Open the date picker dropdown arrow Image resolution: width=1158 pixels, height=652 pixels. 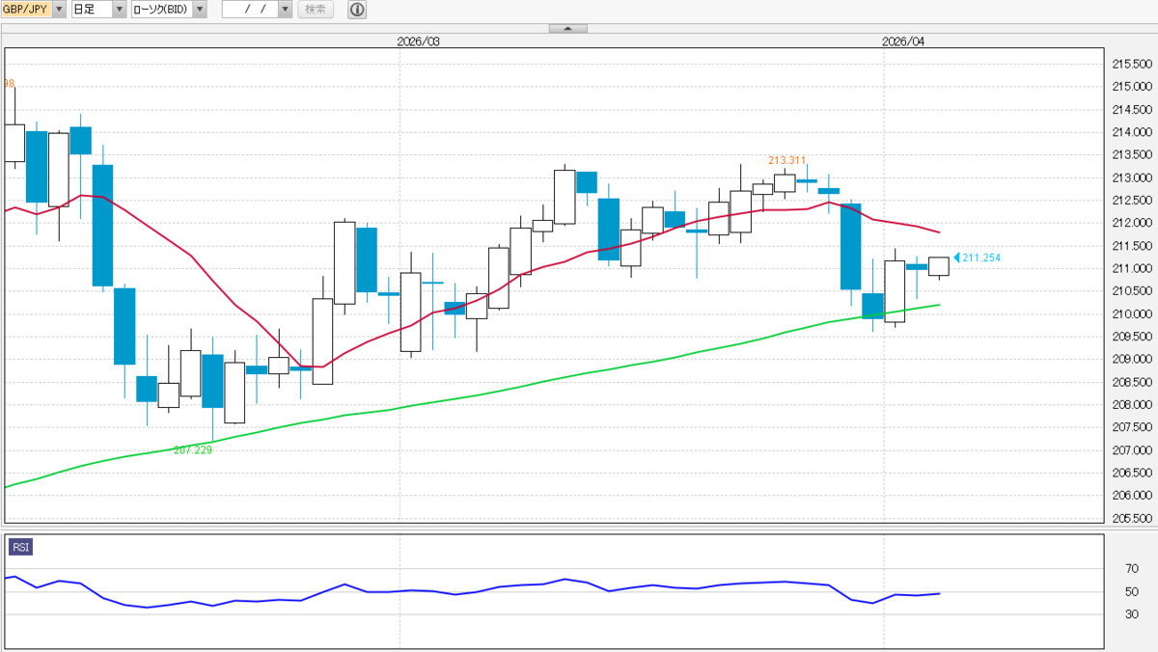(285, 10)
